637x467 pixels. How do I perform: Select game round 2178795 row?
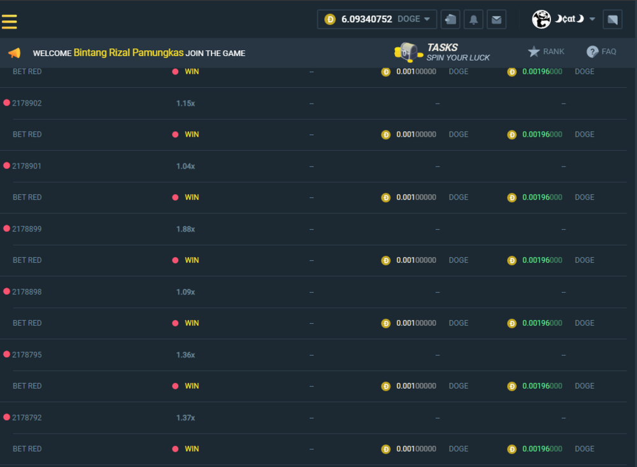point(27,355)
